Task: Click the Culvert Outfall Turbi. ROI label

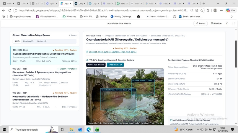Action: (x=143, y=81)
